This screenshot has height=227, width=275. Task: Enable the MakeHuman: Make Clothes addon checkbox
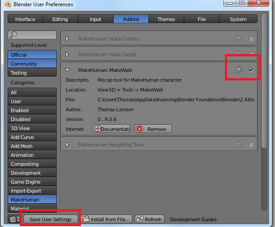click(x=251, y=39)
